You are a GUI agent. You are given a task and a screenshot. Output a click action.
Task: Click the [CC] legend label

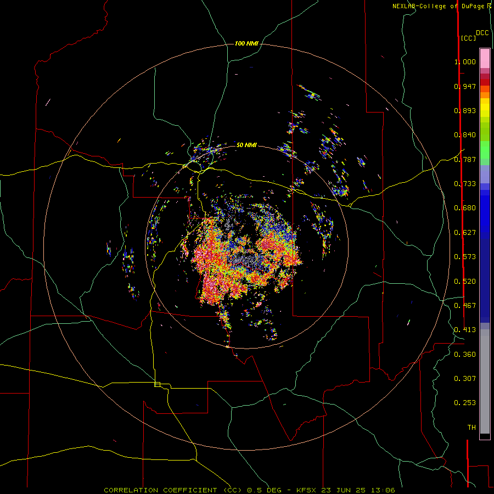coord(468,38)
